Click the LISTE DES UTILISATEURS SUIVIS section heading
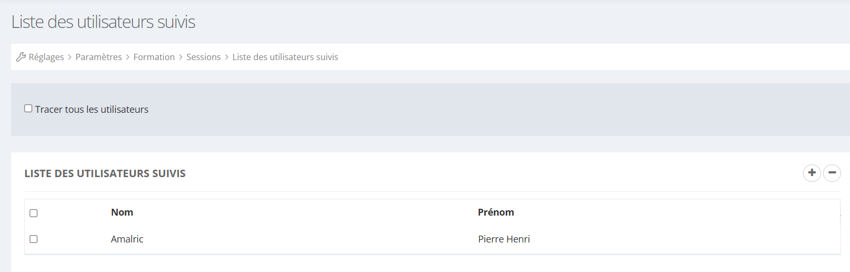The height and width of the screenshot is (272, 850). 105,173
